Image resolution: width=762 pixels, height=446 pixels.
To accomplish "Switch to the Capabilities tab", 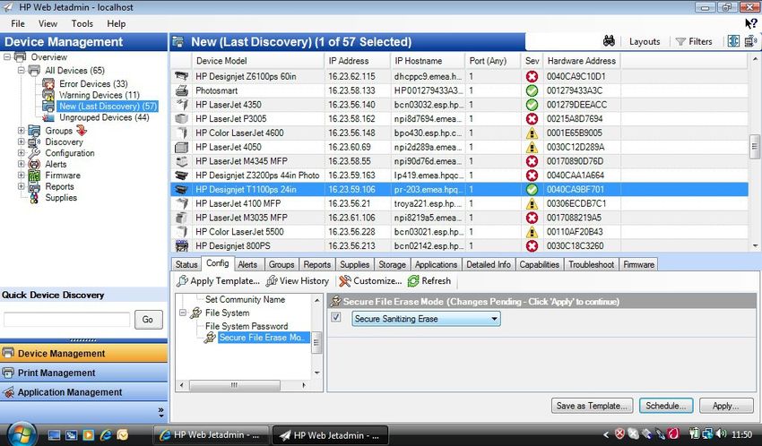I will 539,264.
